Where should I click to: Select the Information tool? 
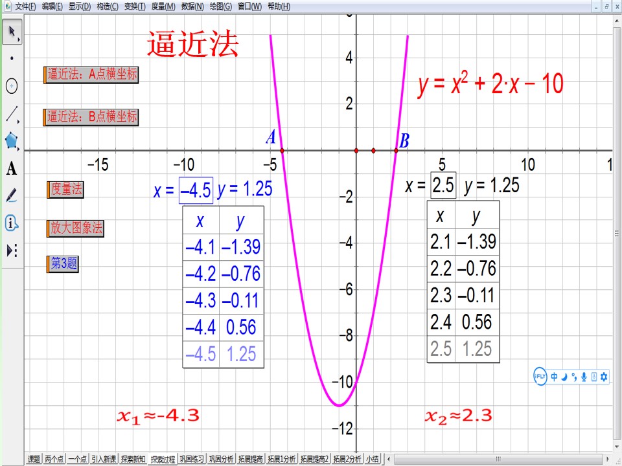pos(12,223)
